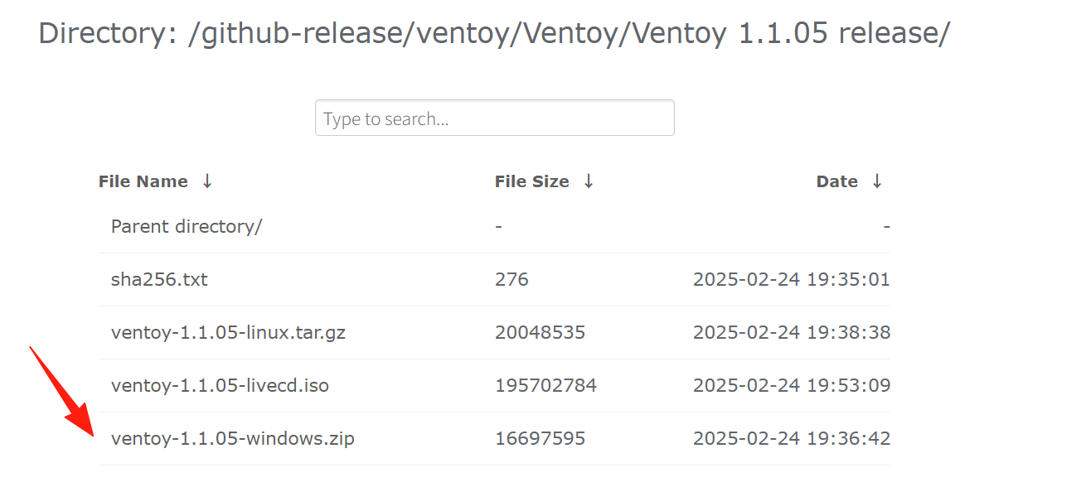This screenshot has width=1091, height=492.
Task: Sort listing by the File Size header
Action: (x=532, y=181)
